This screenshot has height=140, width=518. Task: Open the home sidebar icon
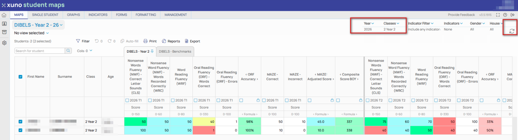pos(4,15)
